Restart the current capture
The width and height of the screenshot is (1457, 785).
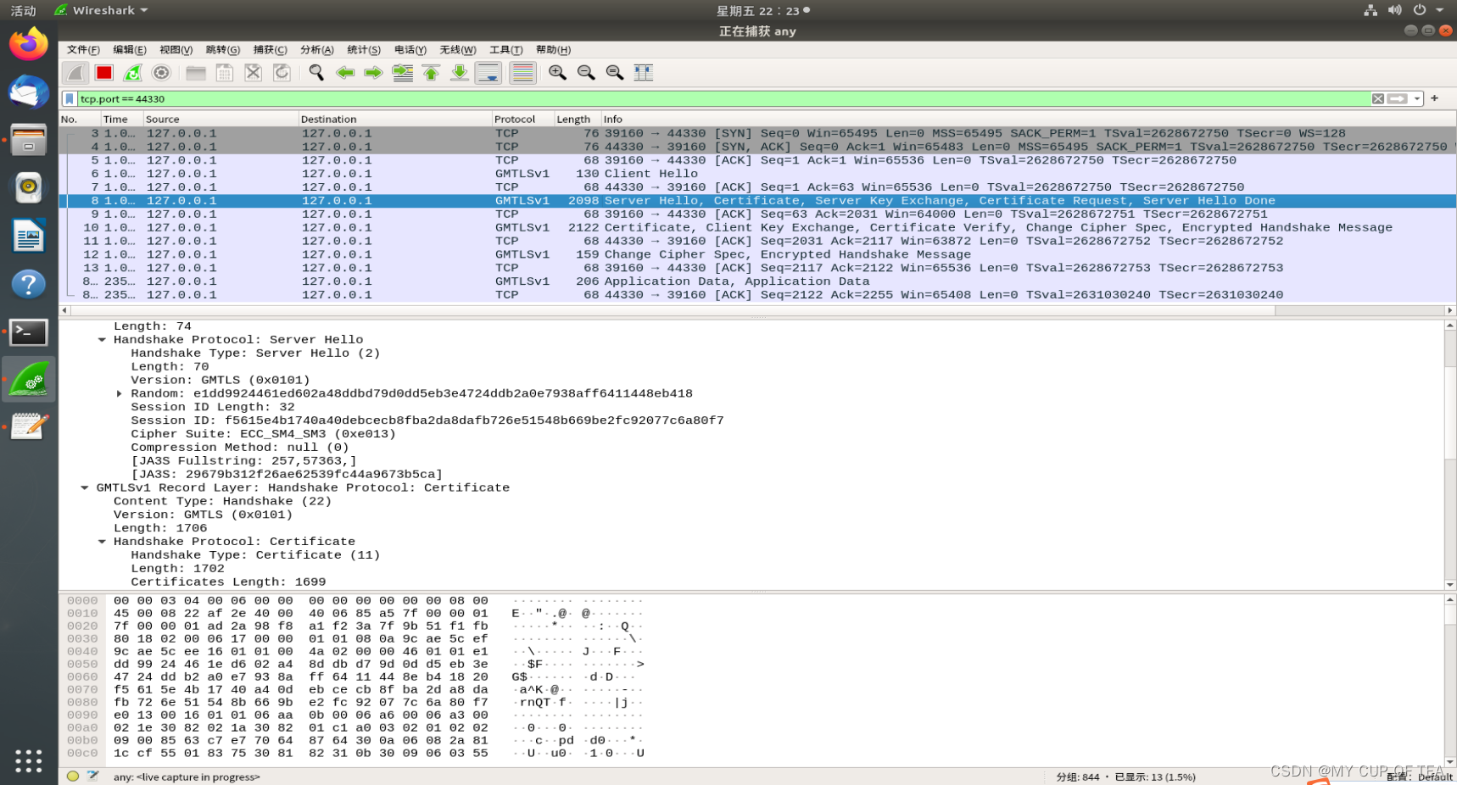(133, 73)
